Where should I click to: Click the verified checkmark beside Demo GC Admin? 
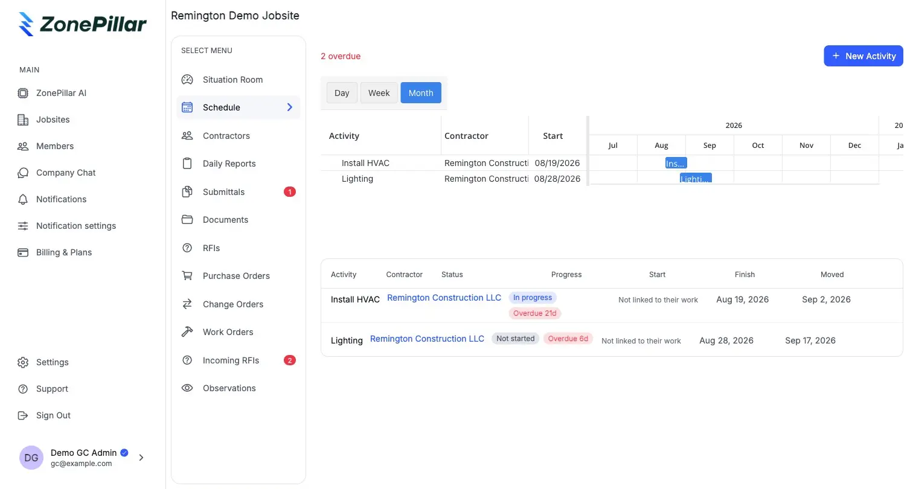(124, 453)
